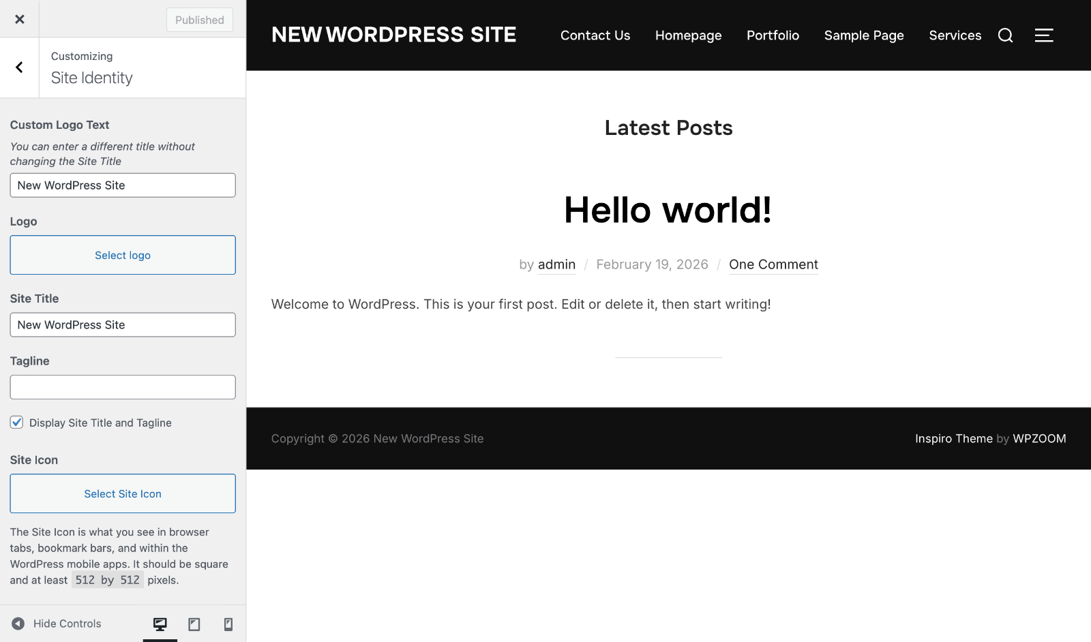1091x642 pixels.
Task: Close the Customizer with the X
Action: coord(19,19)
